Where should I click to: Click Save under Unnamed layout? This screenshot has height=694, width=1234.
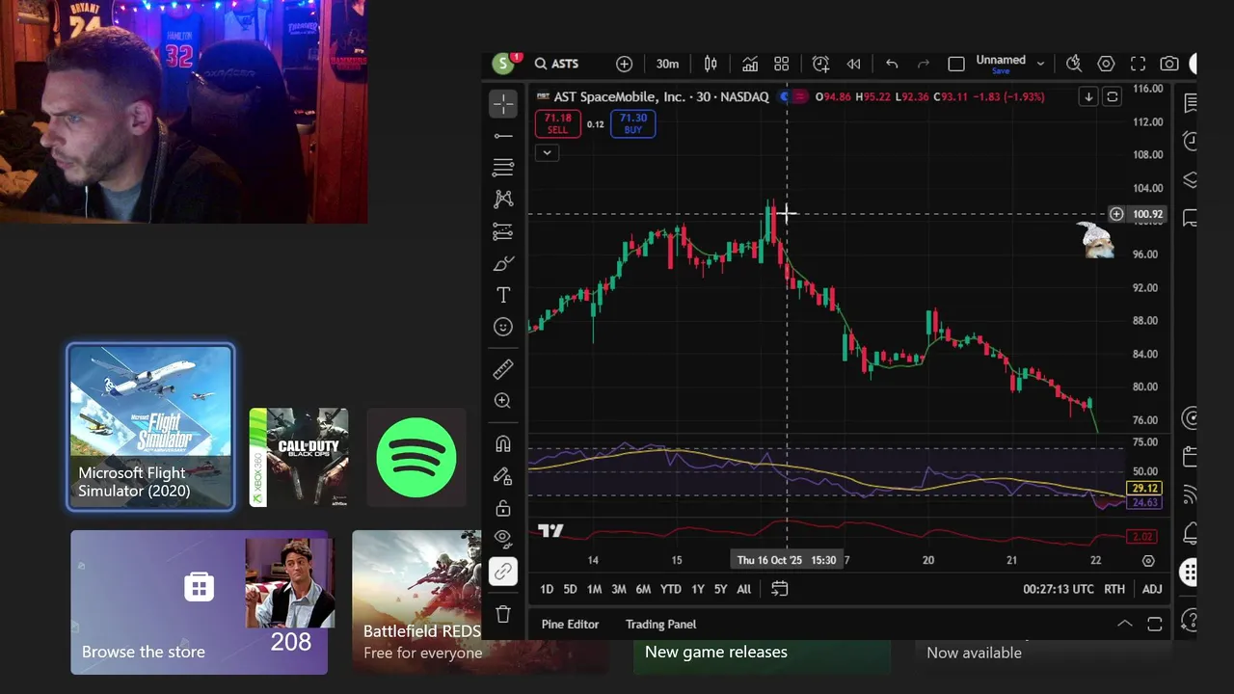(x=1001, y=71)
